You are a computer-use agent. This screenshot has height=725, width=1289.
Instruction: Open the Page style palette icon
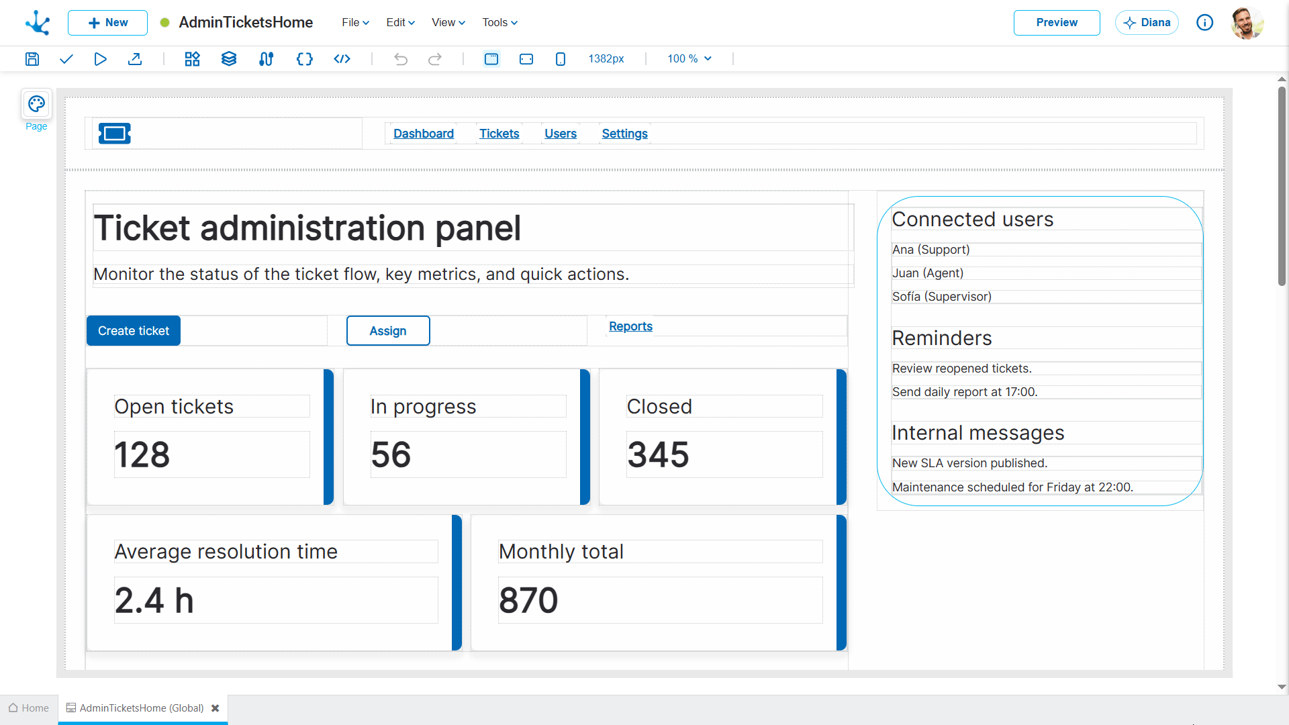[x=36, y=104]
